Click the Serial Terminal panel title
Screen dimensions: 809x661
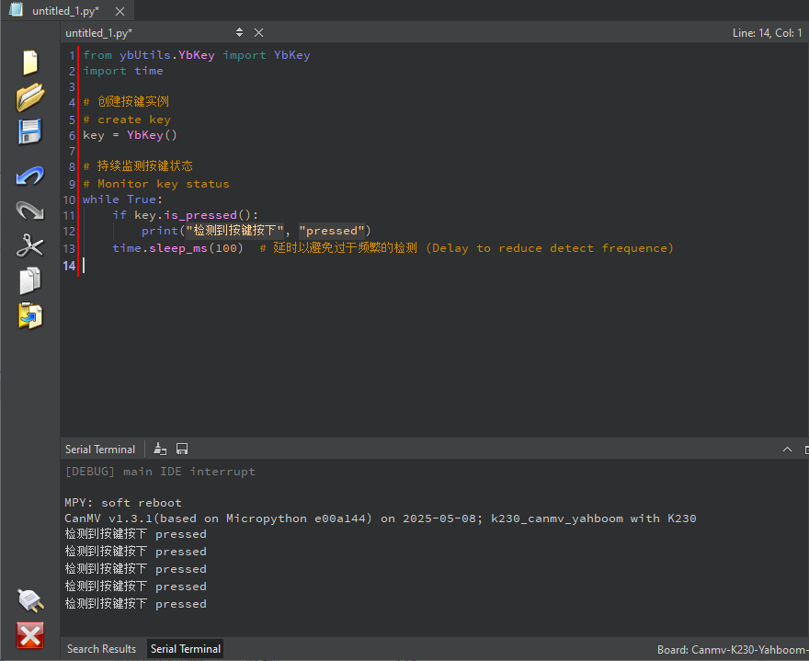pyautogui.click(x=100, y=450)
